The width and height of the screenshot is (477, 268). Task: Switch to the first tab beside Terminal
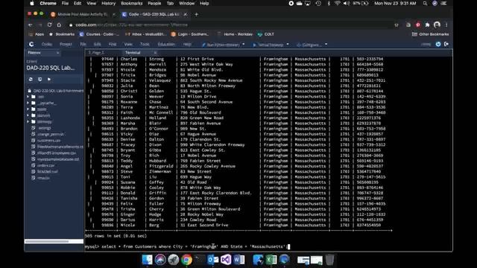click(96, 53)
